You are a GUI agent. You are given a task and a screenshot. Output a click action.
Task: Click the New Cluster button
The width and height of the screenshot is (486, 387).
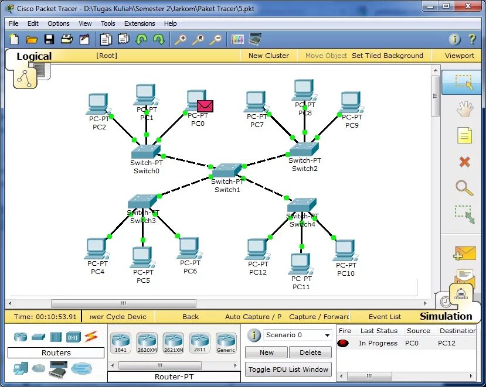pyautogui.click(x=269, y=56)
